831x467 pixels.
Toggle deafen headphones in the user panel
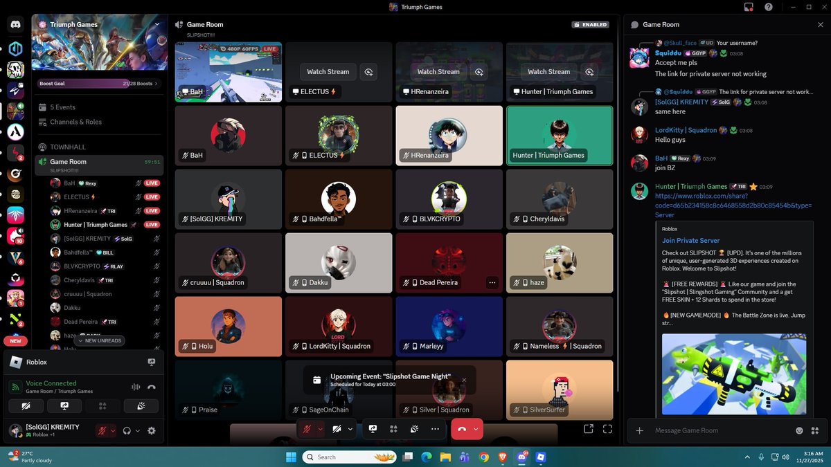click(127, 430)
